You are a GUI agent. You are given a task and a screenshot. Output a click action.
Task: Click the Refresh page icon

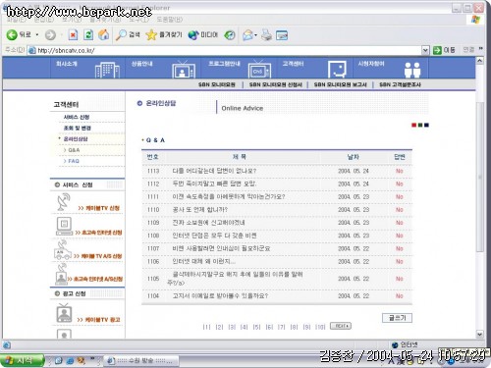pos(88,35)
